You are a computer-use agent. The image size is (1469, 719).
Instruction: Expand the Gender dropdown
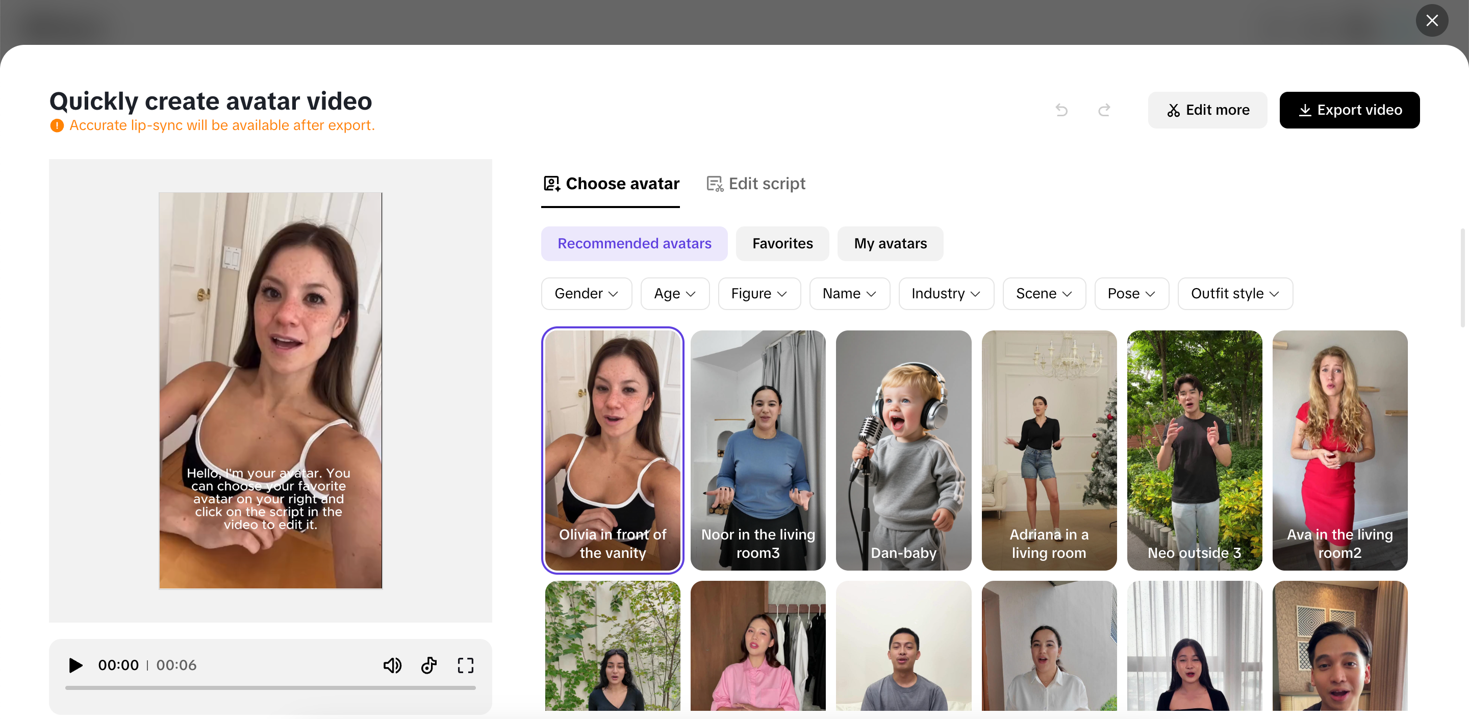pyautogui.click(x=586, y=294)
